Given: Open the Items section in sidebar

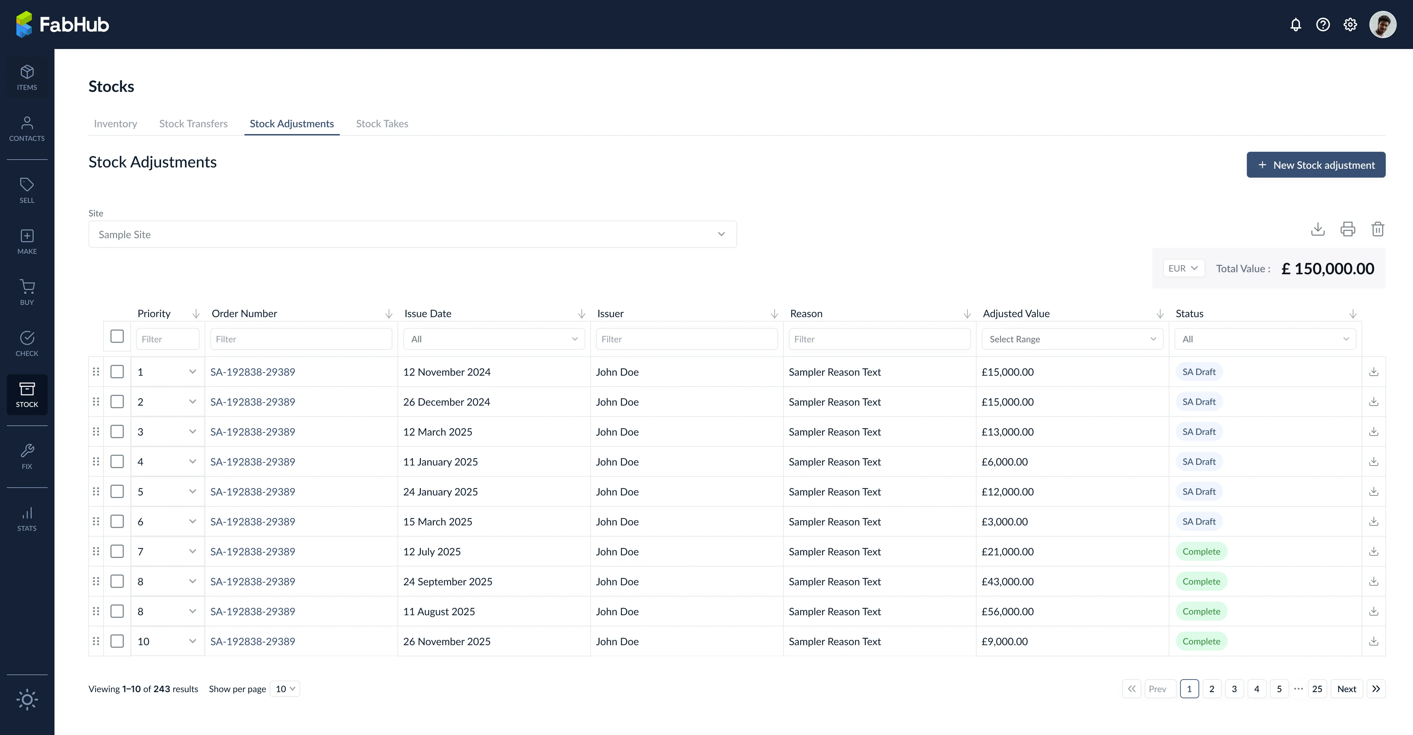Looking at the screenshot, I should coord(27,78).
